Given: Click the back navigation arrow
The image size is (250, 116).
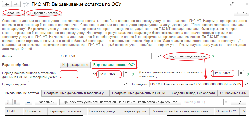Looking at the screenshot, I should pyautogui.click(x=7, y=4).
